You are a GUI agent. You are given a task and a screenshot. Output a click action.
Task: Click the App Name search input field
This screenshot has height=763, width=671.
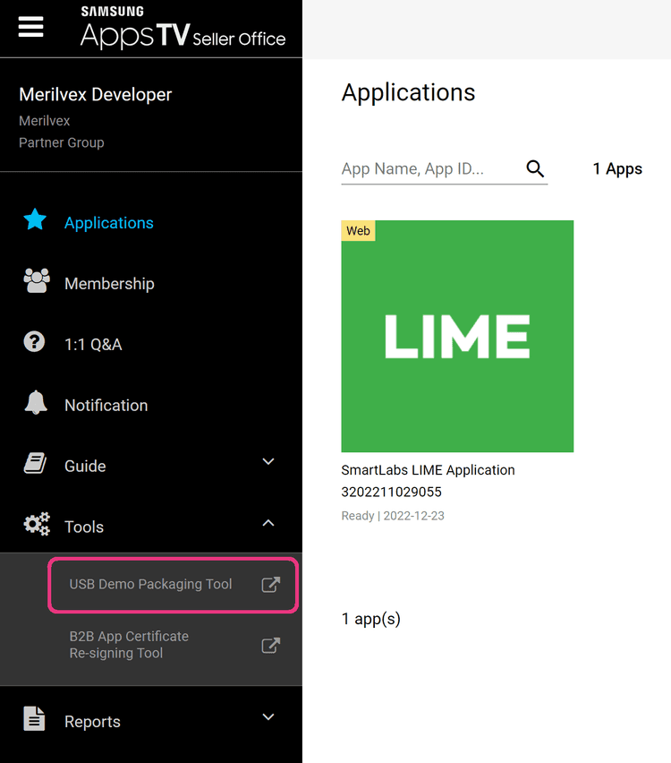[420, 168]
